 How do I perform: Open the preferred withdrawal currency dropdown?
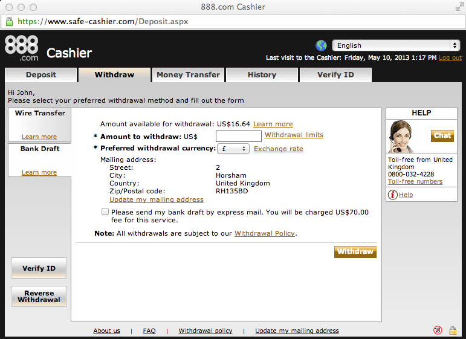(233, 149)
